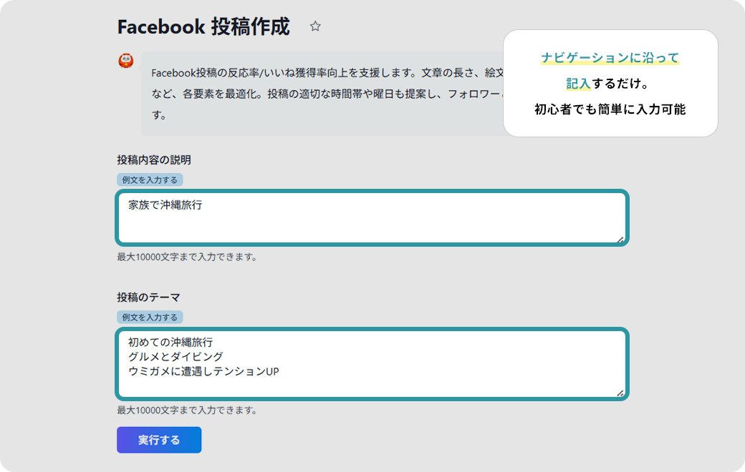Click the 投稿内容の説明 field label
Viewport: 745px width, 472px height.
[154, 159]
